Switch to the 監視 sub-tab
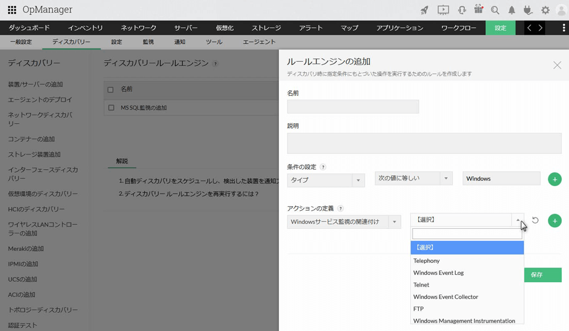Viewport: 569px width, 331px height. [148, 42]
